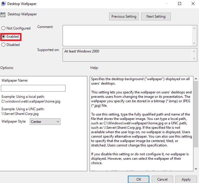Click the 'Supported on:' label
199x183 pixels.
click(x=48, y=50)
